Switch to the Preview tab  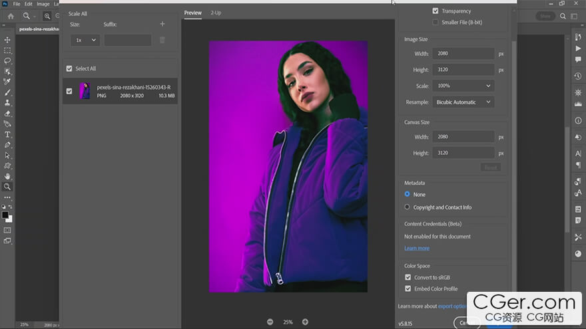(x=193, y=13)
